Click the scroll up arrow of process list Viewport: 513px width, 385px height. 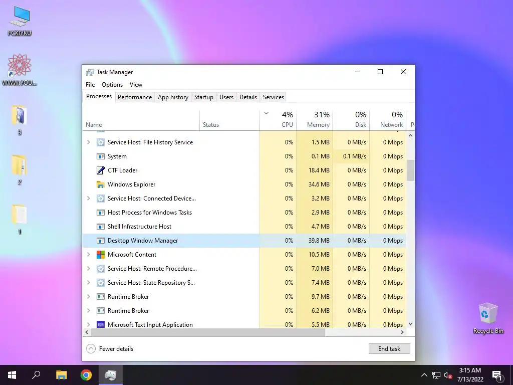point(410,135)
